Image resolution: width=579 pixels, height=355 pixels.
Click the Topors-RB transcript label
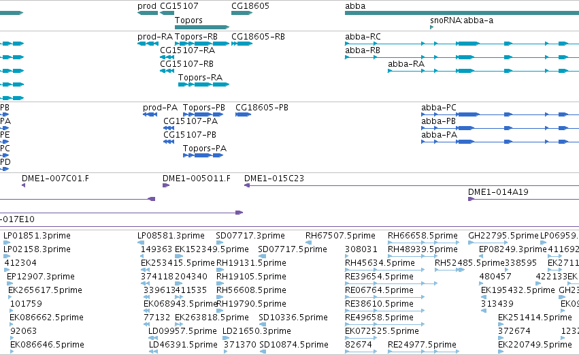pyautogui.click(x=196, y=37)
